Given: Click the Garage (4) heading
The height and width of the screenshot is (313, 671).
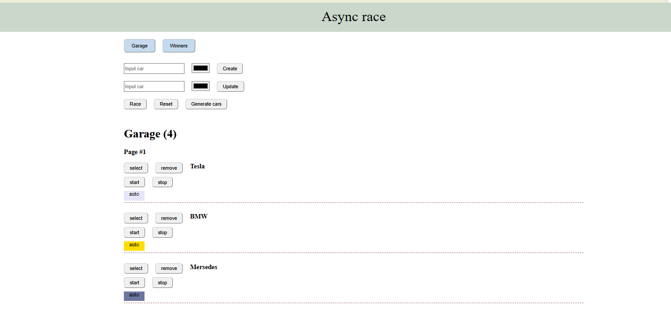Looking at the screenshot, I should (x=150, y=134).
